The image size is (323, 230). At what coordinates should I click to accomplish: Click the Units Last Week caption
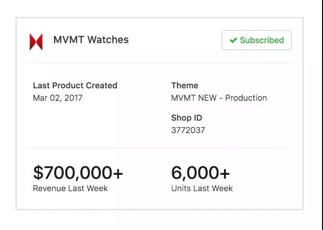point(202,188)
